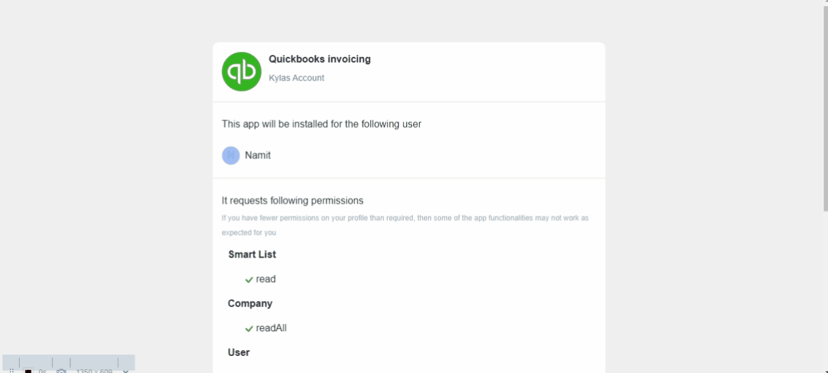Viewport: 828px width, 373px height.
Task: Click the green QuickBooks logo icon
Action: point(242,72)
